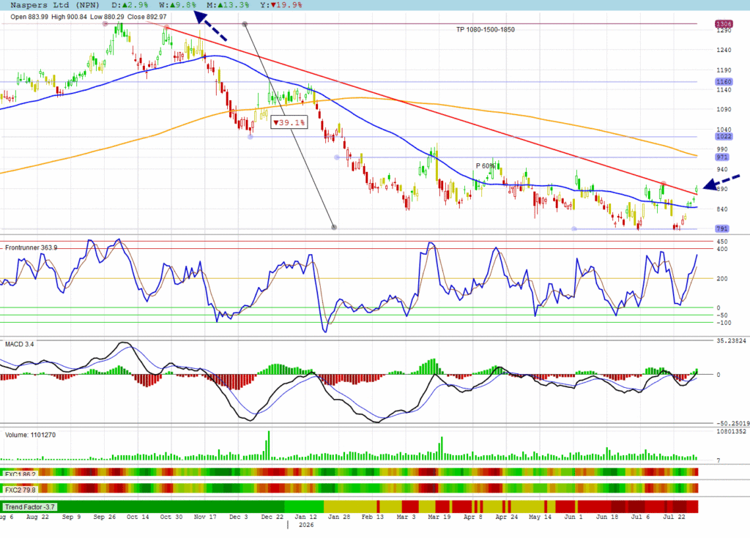Click the 10801352 volume scale maximum
Image resolution: width=750 pixels, height=538 pixels.
click(x=732, y=431)
